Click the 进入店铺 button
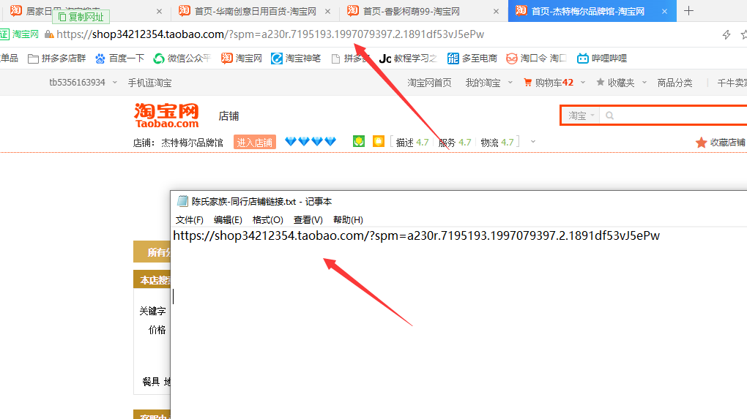Viewport: 747px width, 419px height. point(255,143)
